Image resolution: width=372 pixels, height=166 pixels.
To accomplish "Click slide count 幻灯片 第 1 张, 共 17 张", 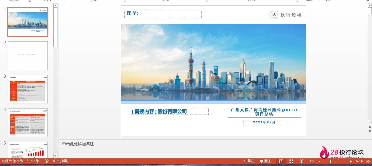I will [20, 161].
